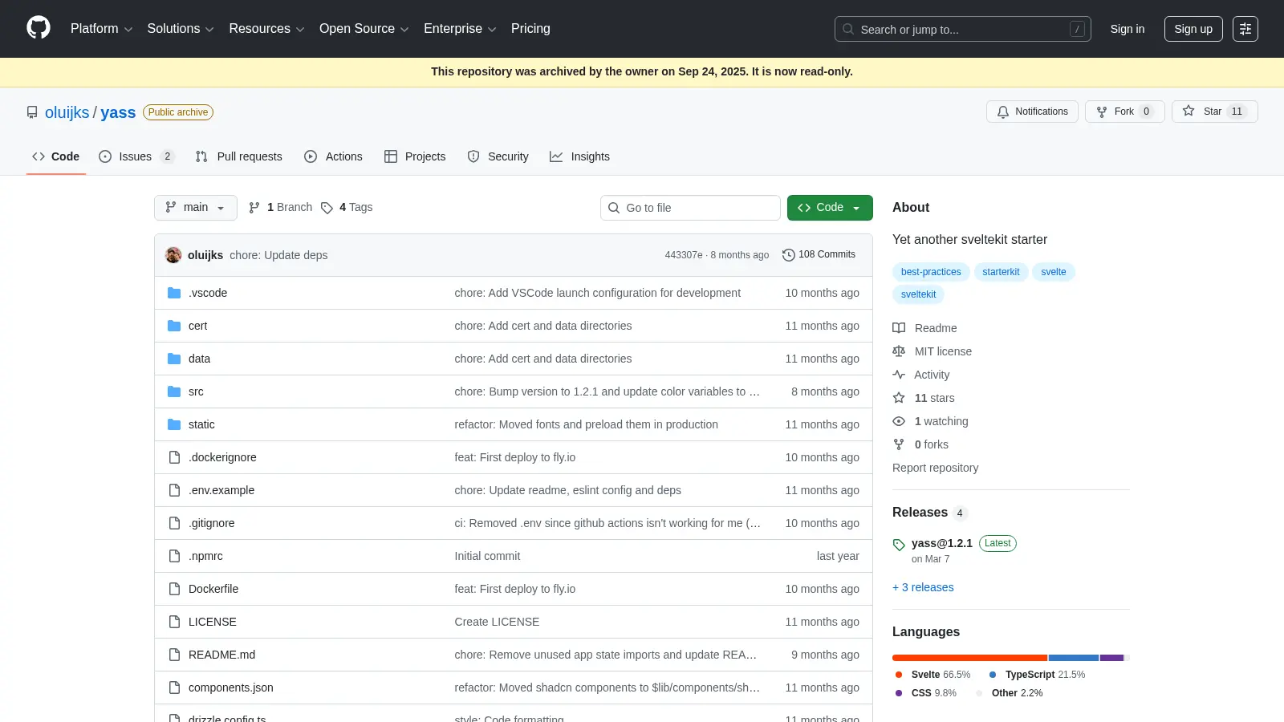The width and height of the screenshot is (1284, 722).
Task: Open the 4 Tags link
Action: point(347,208)
